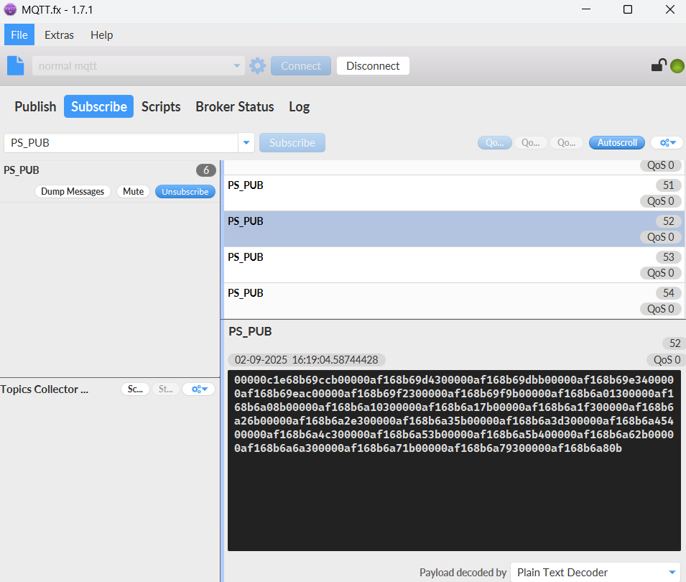The image size is (686, 582).
Task: Click the St... stop button in Topics Collector
Action: [x=165, y=389]
